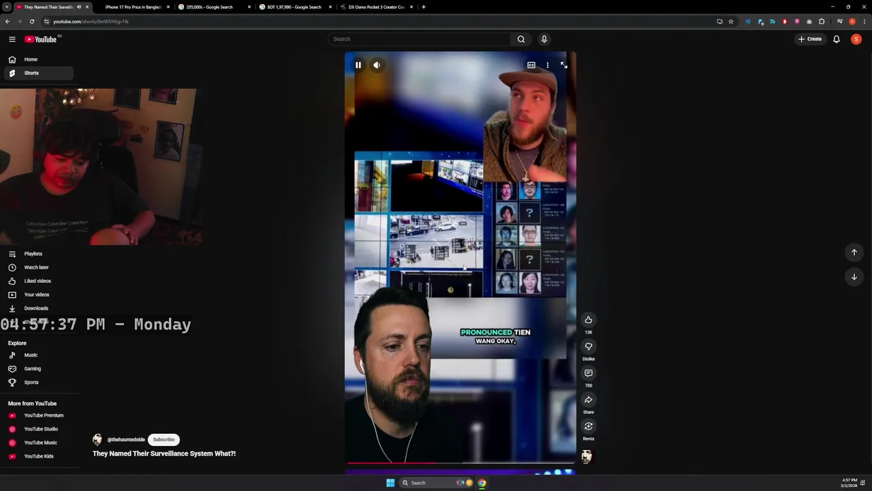Click the Create button
Image resolution: width=872 pixels, height=491 pixels.
click(x=810, y=39)
